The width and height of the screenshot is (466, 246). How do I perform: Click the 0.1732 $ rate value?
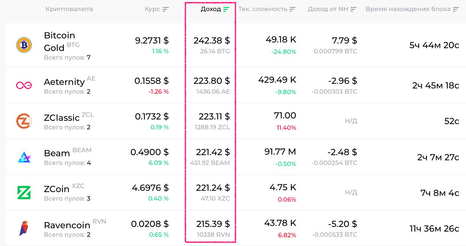tap(152, 116)
